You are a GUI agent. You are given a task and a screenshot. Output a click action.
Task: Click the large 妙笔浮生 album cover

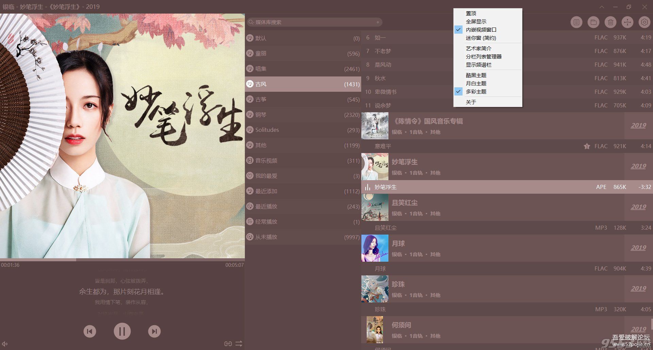[x=122, y=136]
